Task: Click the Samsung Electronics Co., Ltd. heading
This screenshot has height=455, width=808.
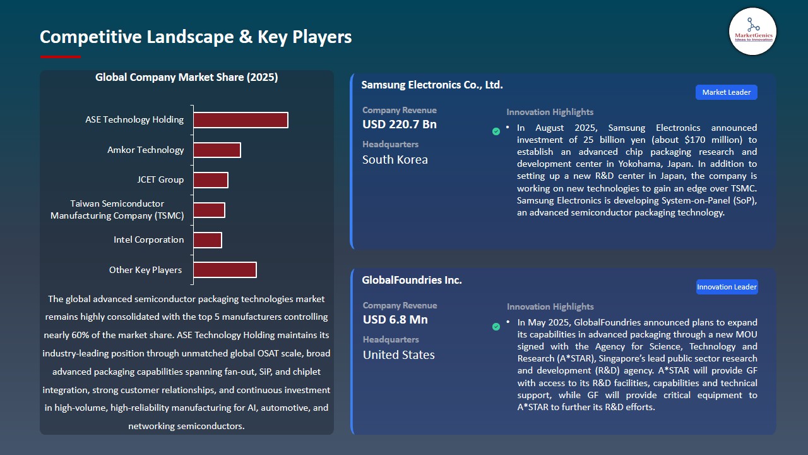Action: [x=432, y=85]
